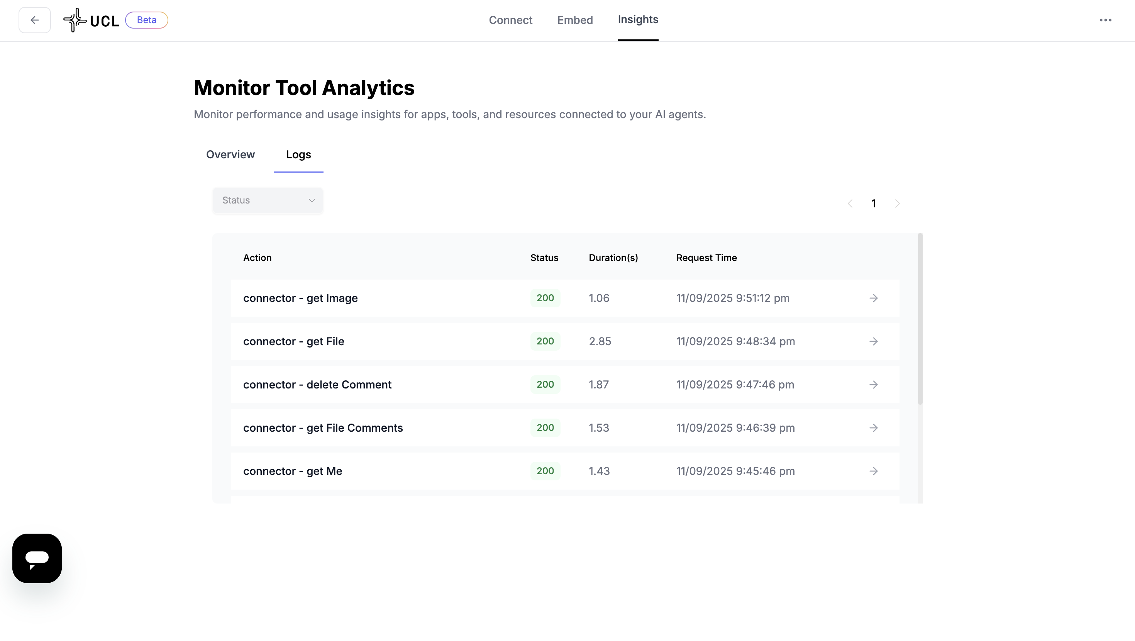Open details arrow for get File log
Screen dimensions: 1135x641
[x=873, y=341]
